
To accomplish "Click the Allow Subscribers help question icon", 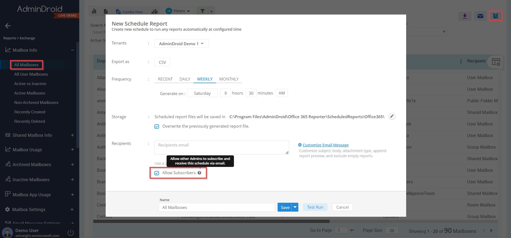I will (199, 173).
